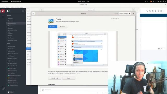Open the Editar menu
The height and width of the screenshot is (94, 167).
[x=8, y=7]
